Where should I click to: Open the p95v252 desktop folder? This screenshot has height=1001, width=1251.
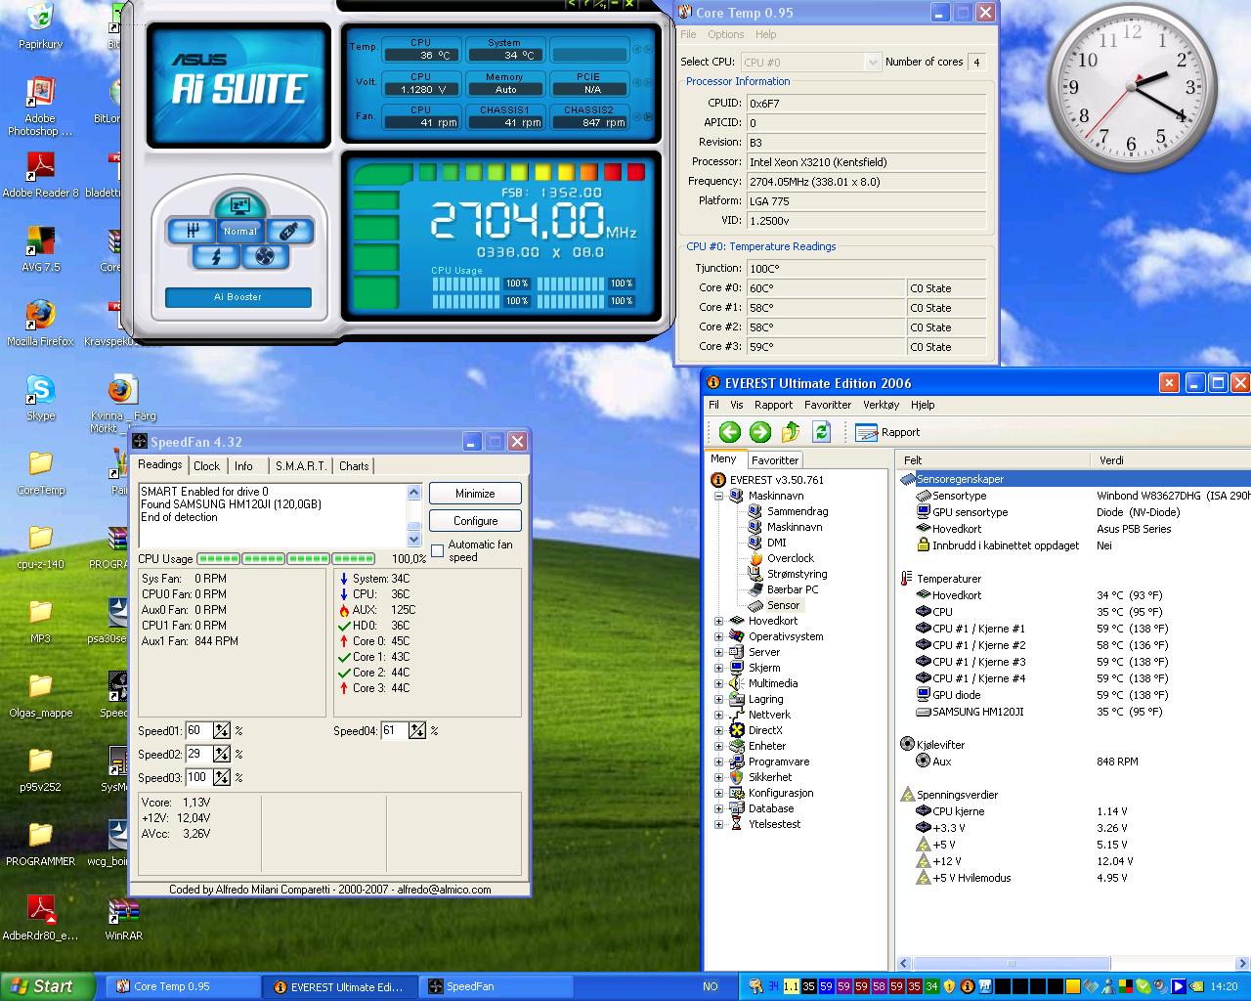(x=40, y=770)
